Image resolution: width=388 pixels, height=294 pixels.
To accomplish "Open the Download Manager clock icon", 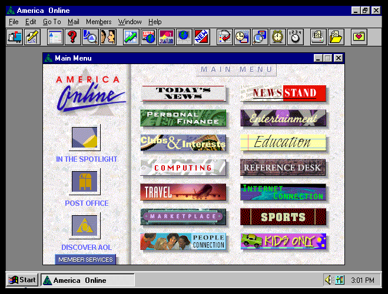I will pos(242,37).
